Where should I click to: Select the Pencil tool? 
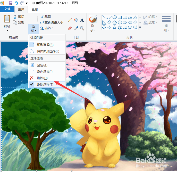[70, 20]
